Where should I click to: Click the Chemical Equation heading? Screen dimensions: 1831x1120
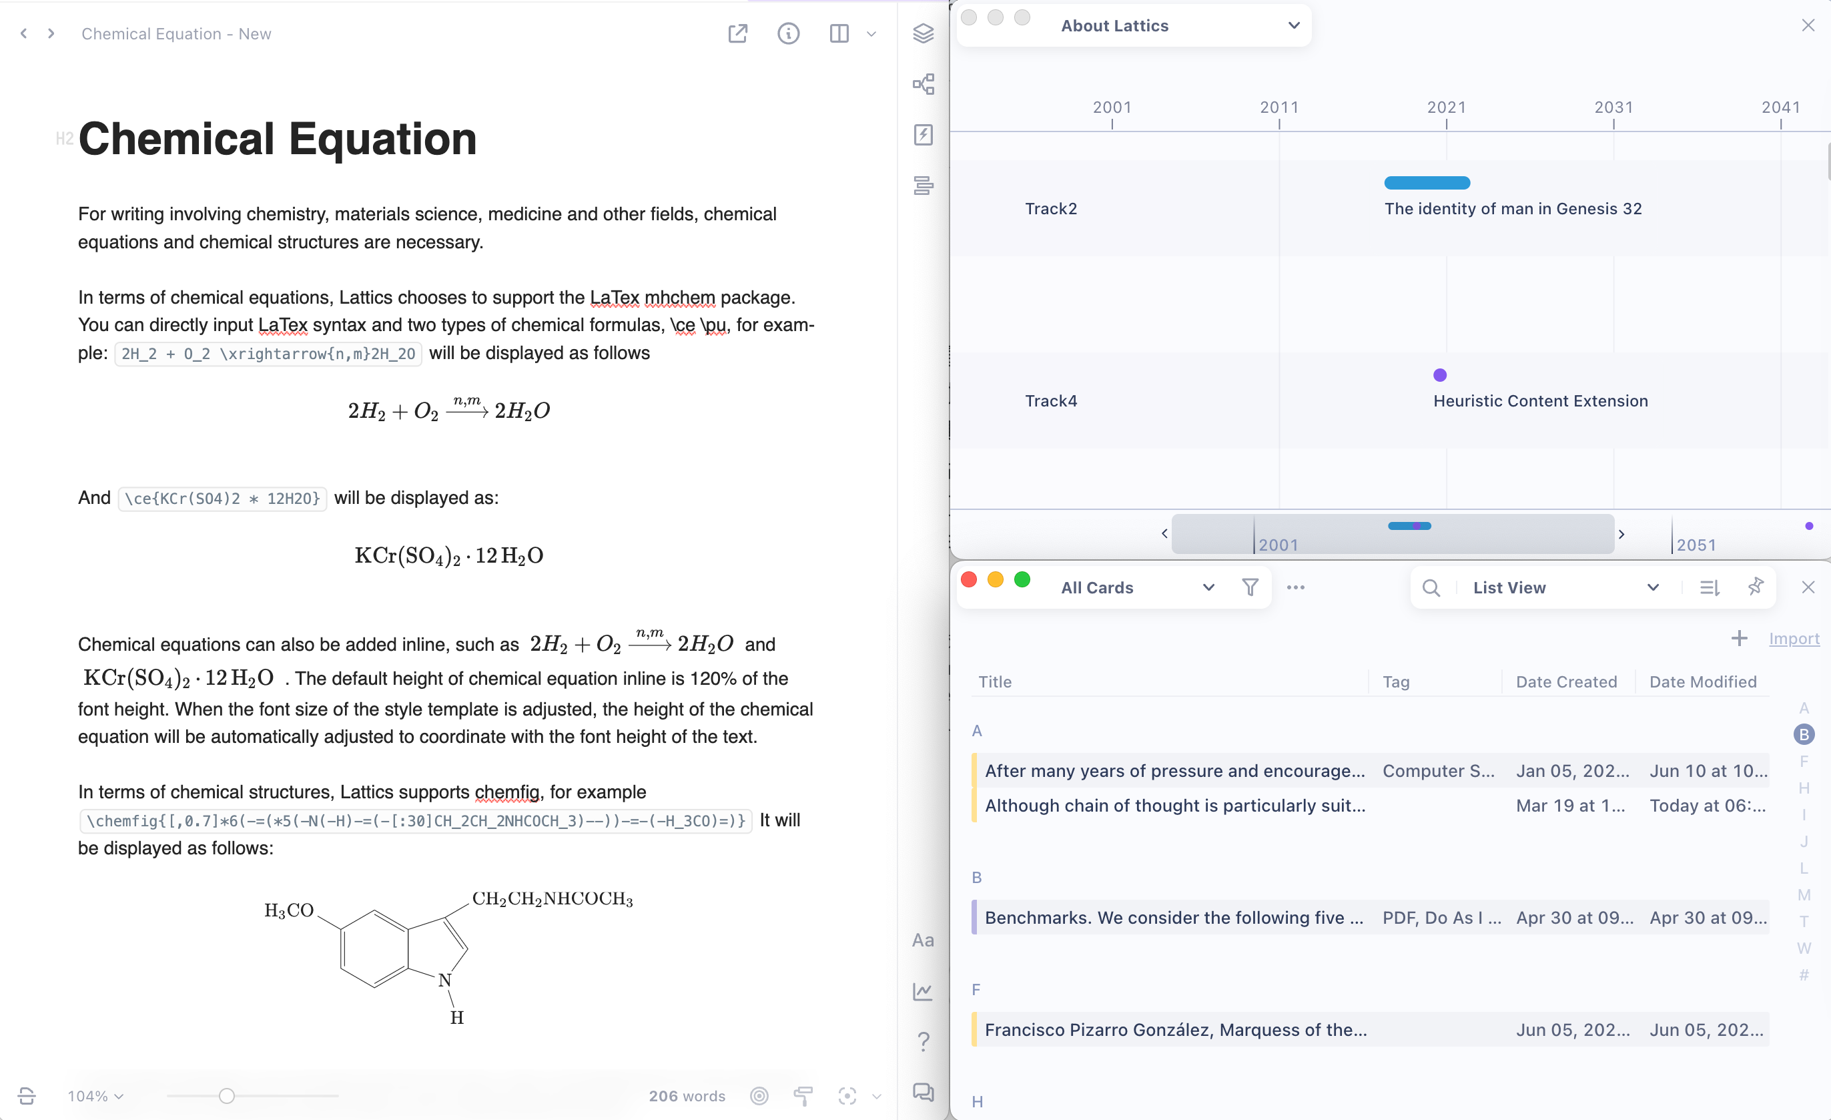(277, 139)
